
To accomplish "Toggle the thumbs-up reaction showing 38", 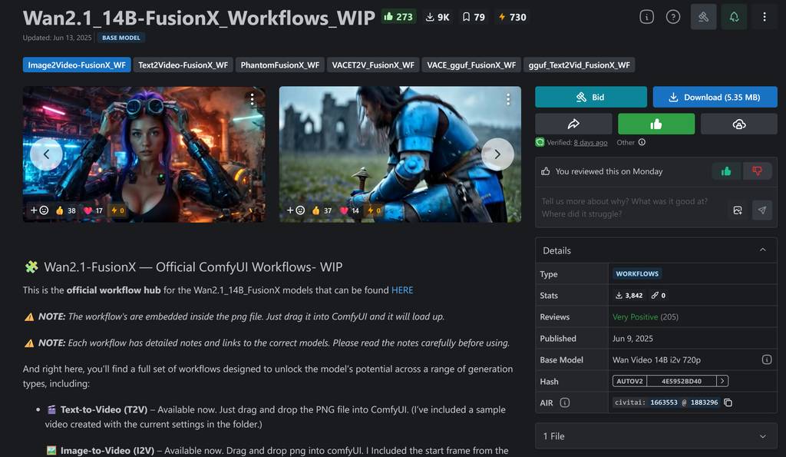I will [x=66, y=210].
